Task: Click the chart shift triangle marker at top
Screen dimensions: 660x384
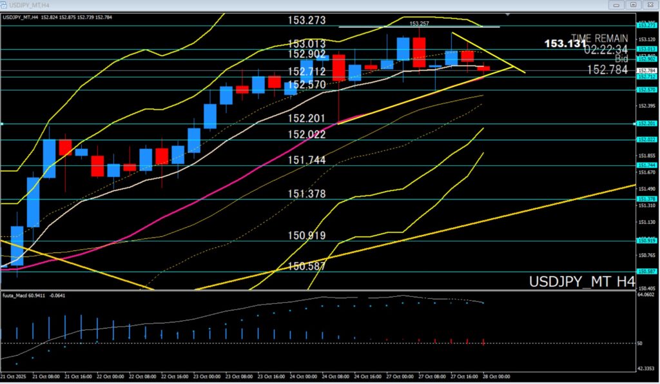Action: point(509,14)
